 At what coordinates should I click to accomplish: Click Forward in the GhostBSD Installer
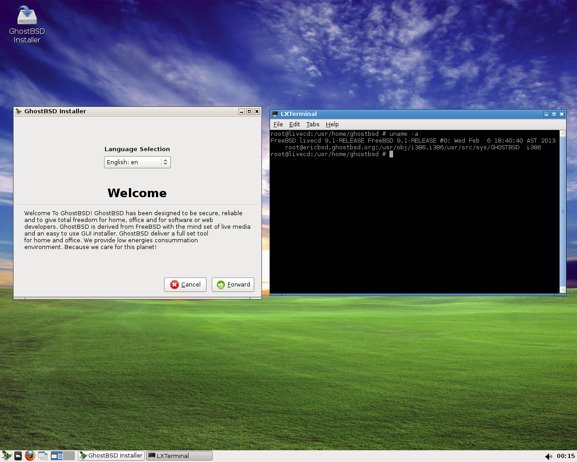tap(233, 285)
